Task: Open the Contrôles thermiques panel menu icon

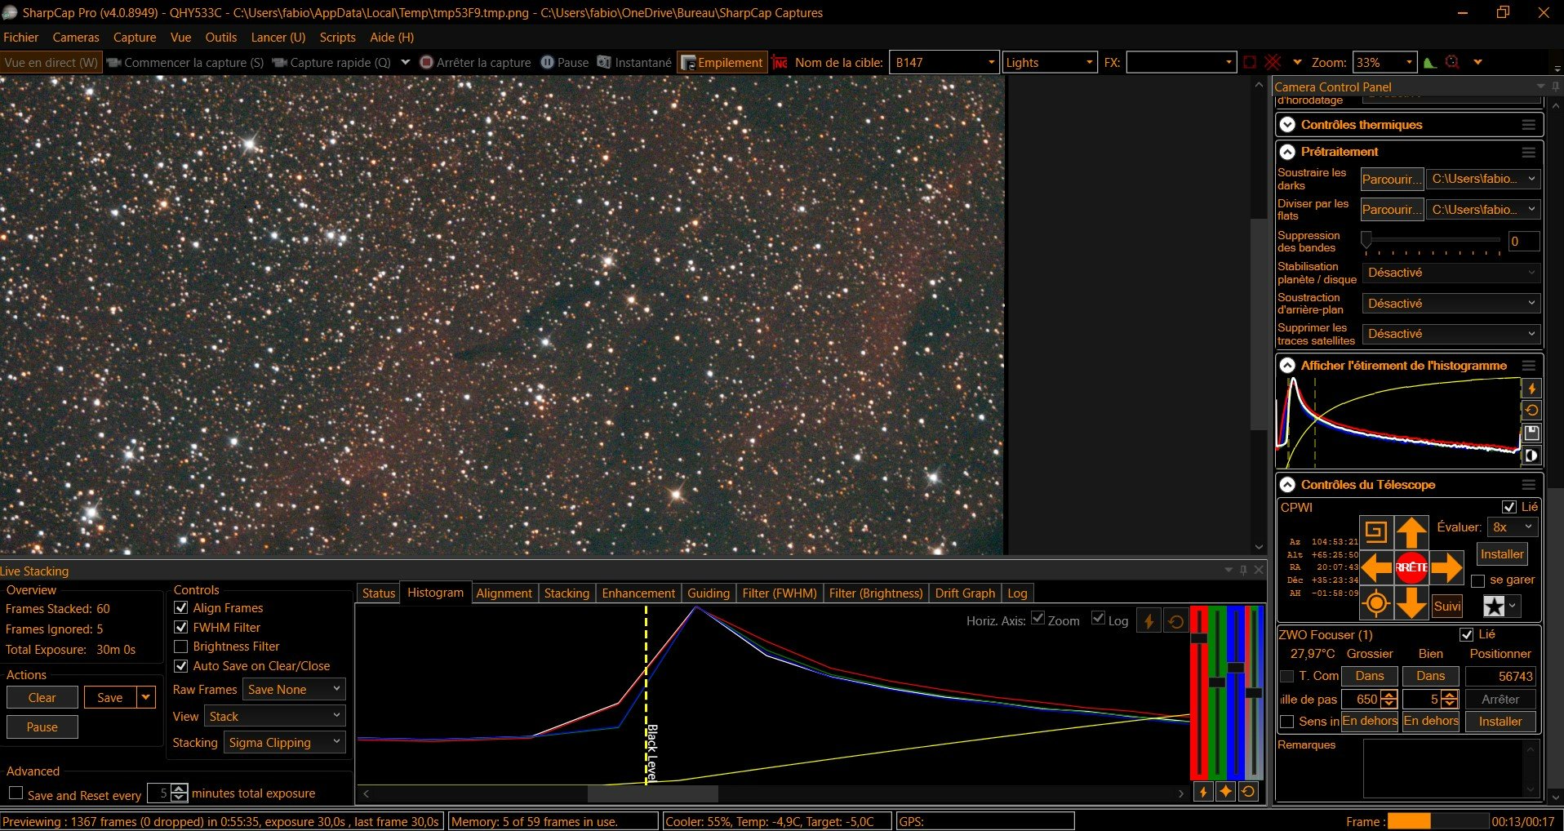Action: pyautogui.click(x=1529, y=125)
